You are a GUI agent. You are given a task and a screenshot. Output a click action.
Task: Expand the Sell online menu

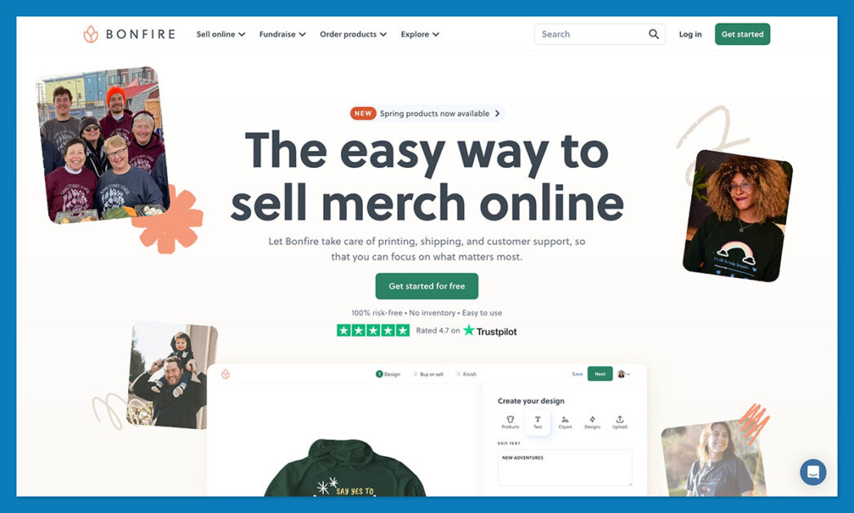click(x=220, y=33)
